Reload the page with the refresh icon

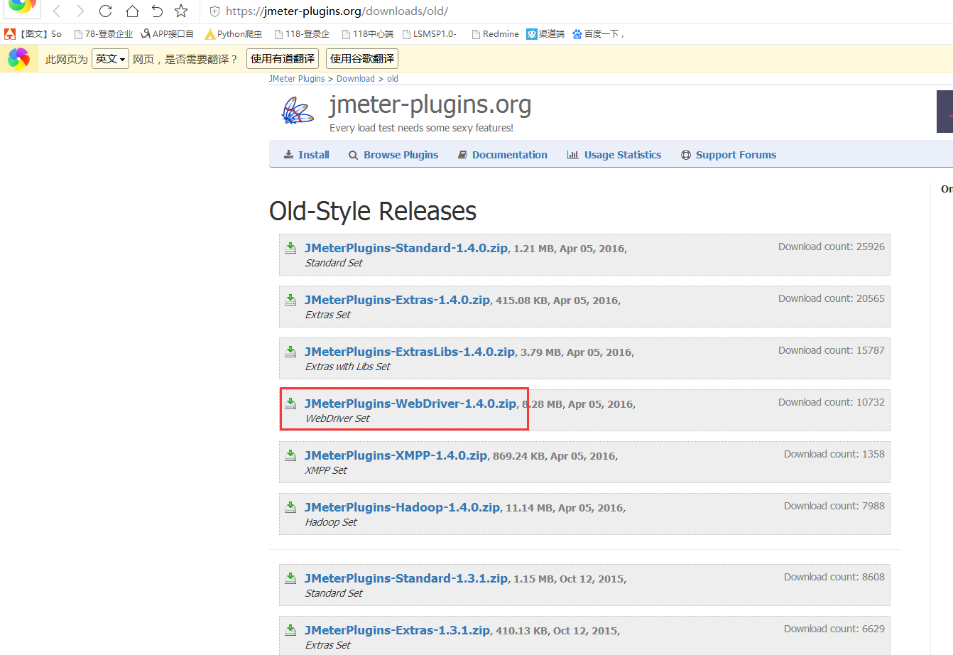[x=106, y=11]
